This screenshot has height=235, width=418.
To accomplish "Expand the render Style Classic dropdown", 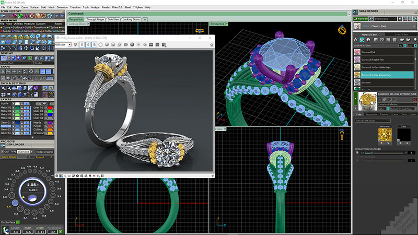I will (x=385, y=26).
